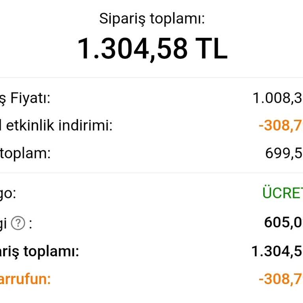303x303 pixels.
Task: Click the divider line below the large total
Action: tap(151, 78)
